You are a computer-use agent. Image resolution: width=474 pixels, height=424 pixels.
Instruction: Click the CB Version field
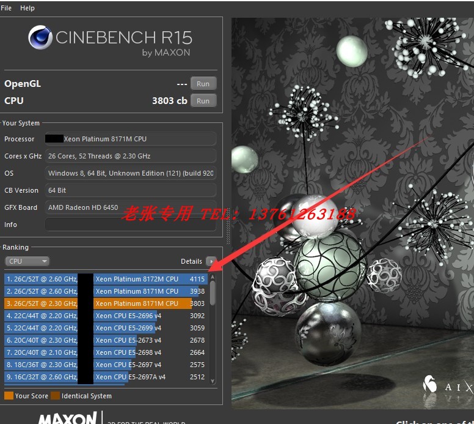[x=131, y=190]
